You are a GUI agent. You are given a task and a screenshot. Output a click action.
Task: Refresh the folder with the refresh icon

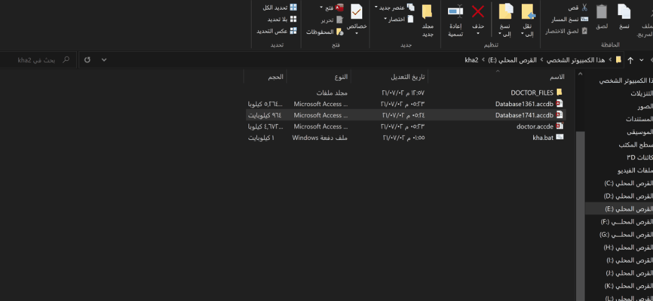click(88, 60)
